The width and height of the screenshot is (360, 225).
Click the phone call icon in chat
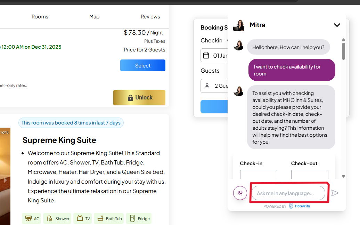pyautogui.click(x=240, y=193)
